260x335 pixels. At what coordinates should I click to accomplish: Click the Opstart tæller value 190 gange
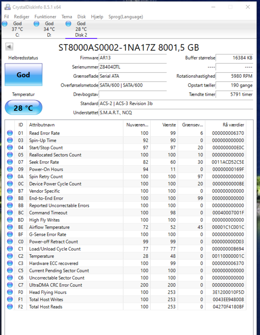235,85
